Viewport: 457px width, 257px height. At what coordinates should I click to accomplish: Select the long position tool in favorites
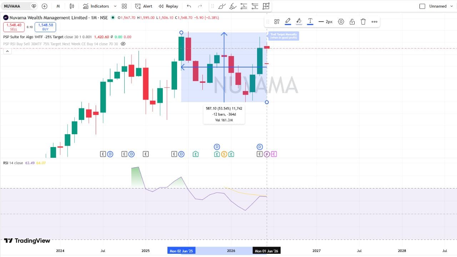click(244, 6)
